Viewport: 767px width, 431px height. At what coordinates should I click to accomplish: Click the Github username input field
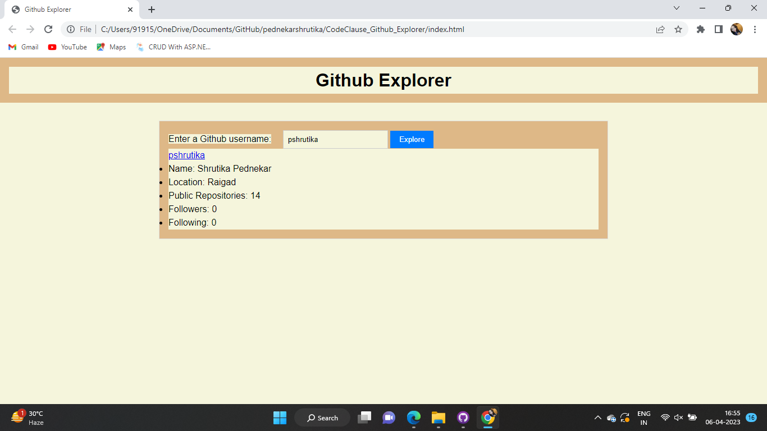[335, 139]
